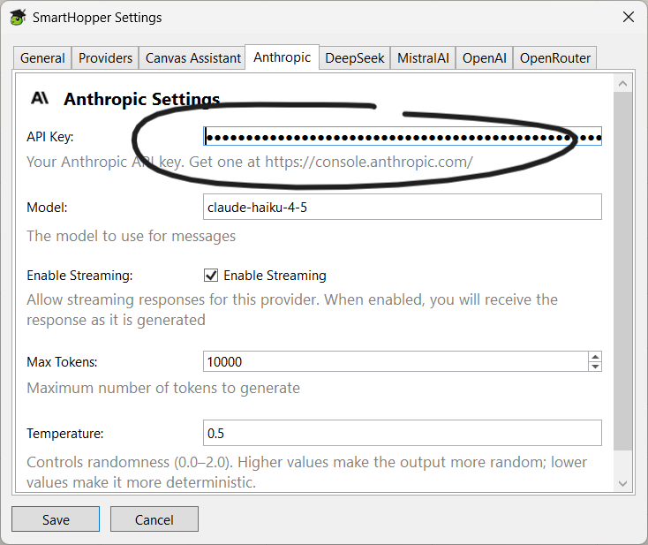Click the scrollbar down arrow
The image size is (648, 545).
(622, 483)
